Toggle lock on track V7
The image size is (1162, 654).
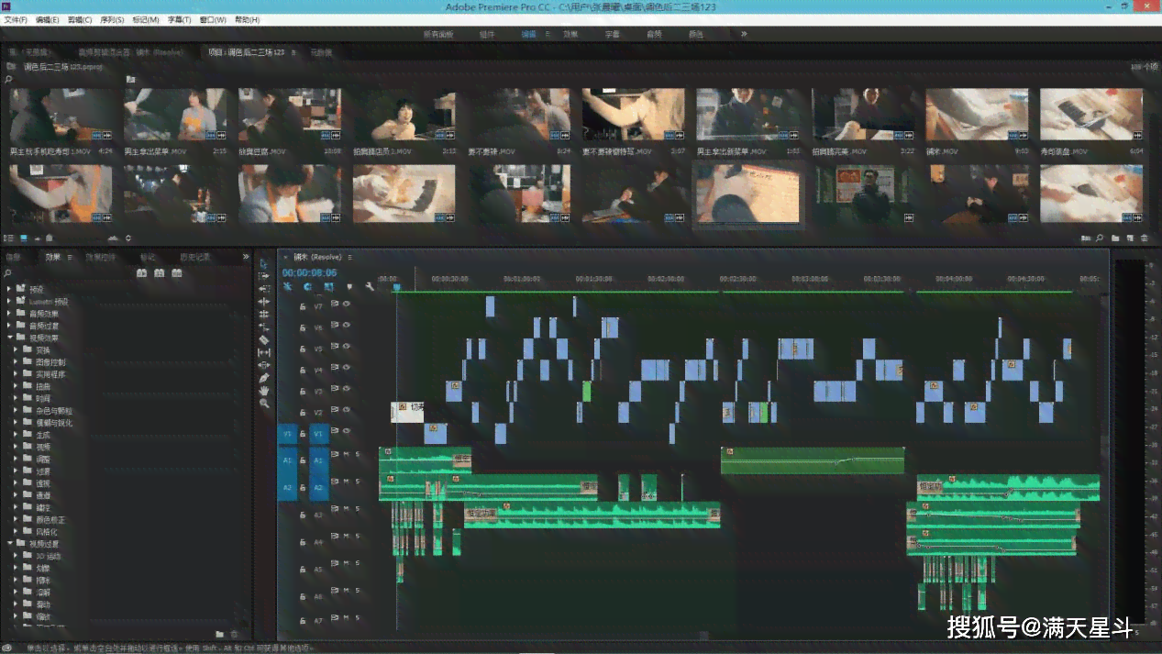pyautogui.click(x=303, y=306)
